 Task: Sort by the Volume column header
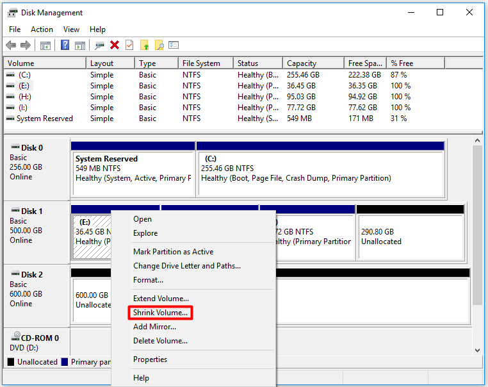[x=45, y=63]
